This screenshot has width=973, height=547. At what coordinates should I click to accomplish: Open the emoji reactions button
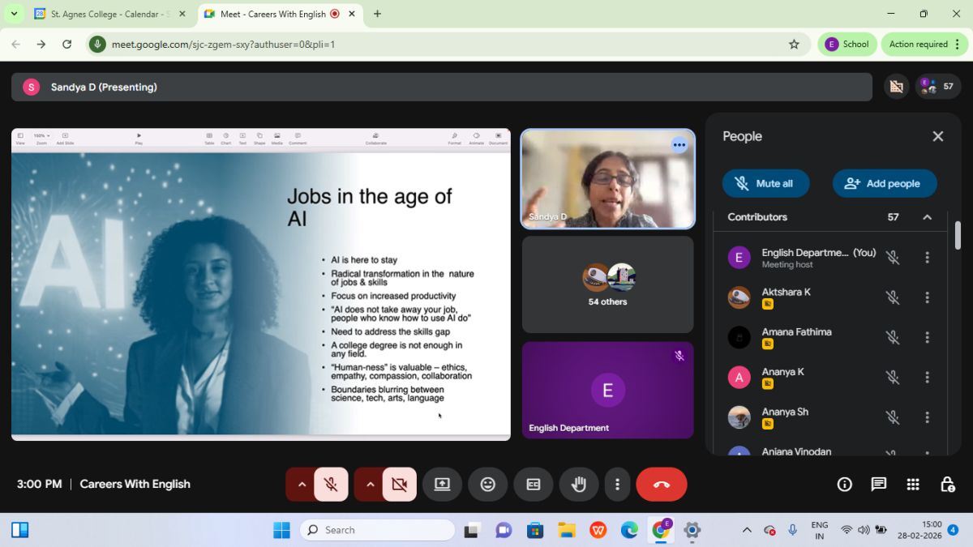click(487, 485)
